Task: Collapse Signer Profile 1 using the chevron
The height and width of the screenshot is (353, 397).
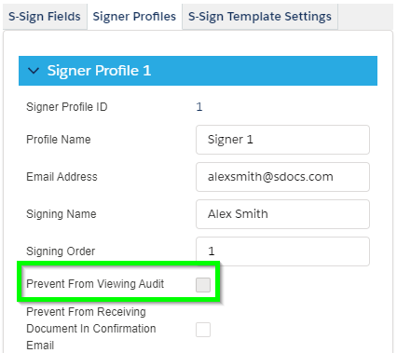Action: [x=34, y=71]
